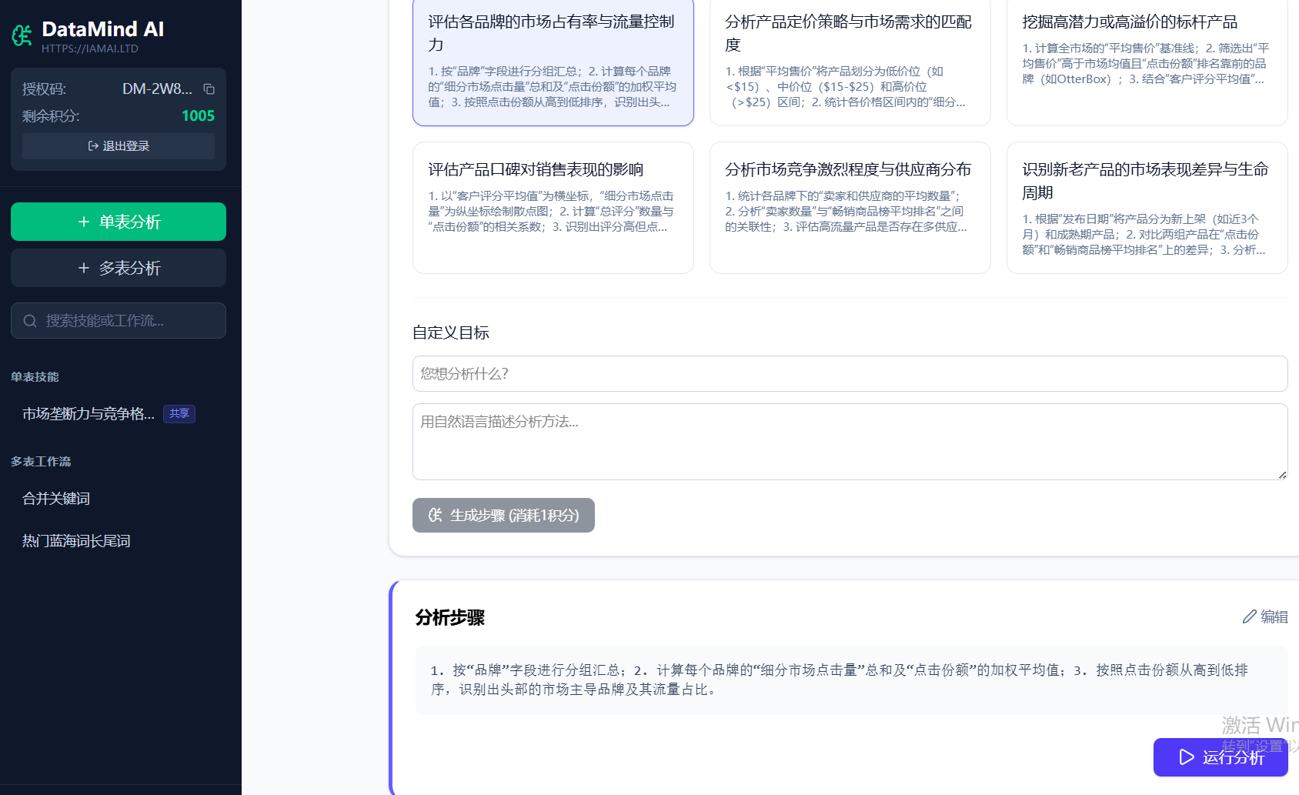Copy the authorization code with copy icon

click(x=209, y=89)
